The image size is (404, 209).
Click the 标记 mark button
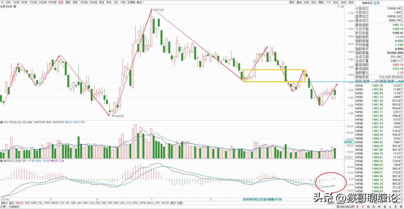pyautogui.click(x=336, y=2)
